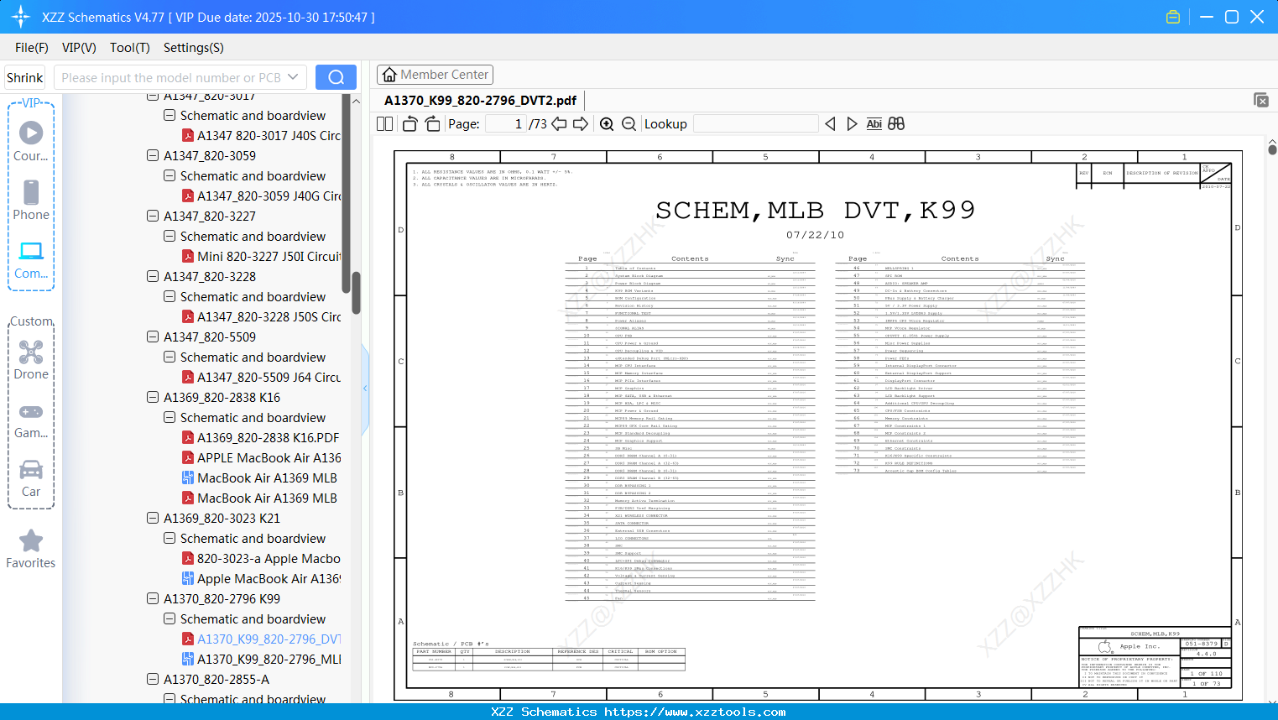Viewport: 1278px width, 720px height.
Task: Focus the model number search field
Action: (x=170, y=77)
